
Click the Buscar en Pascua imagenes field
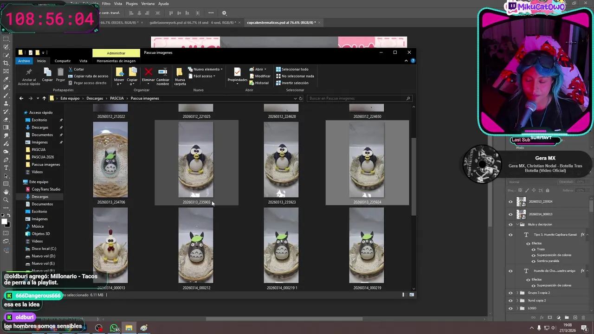point(360,98)
